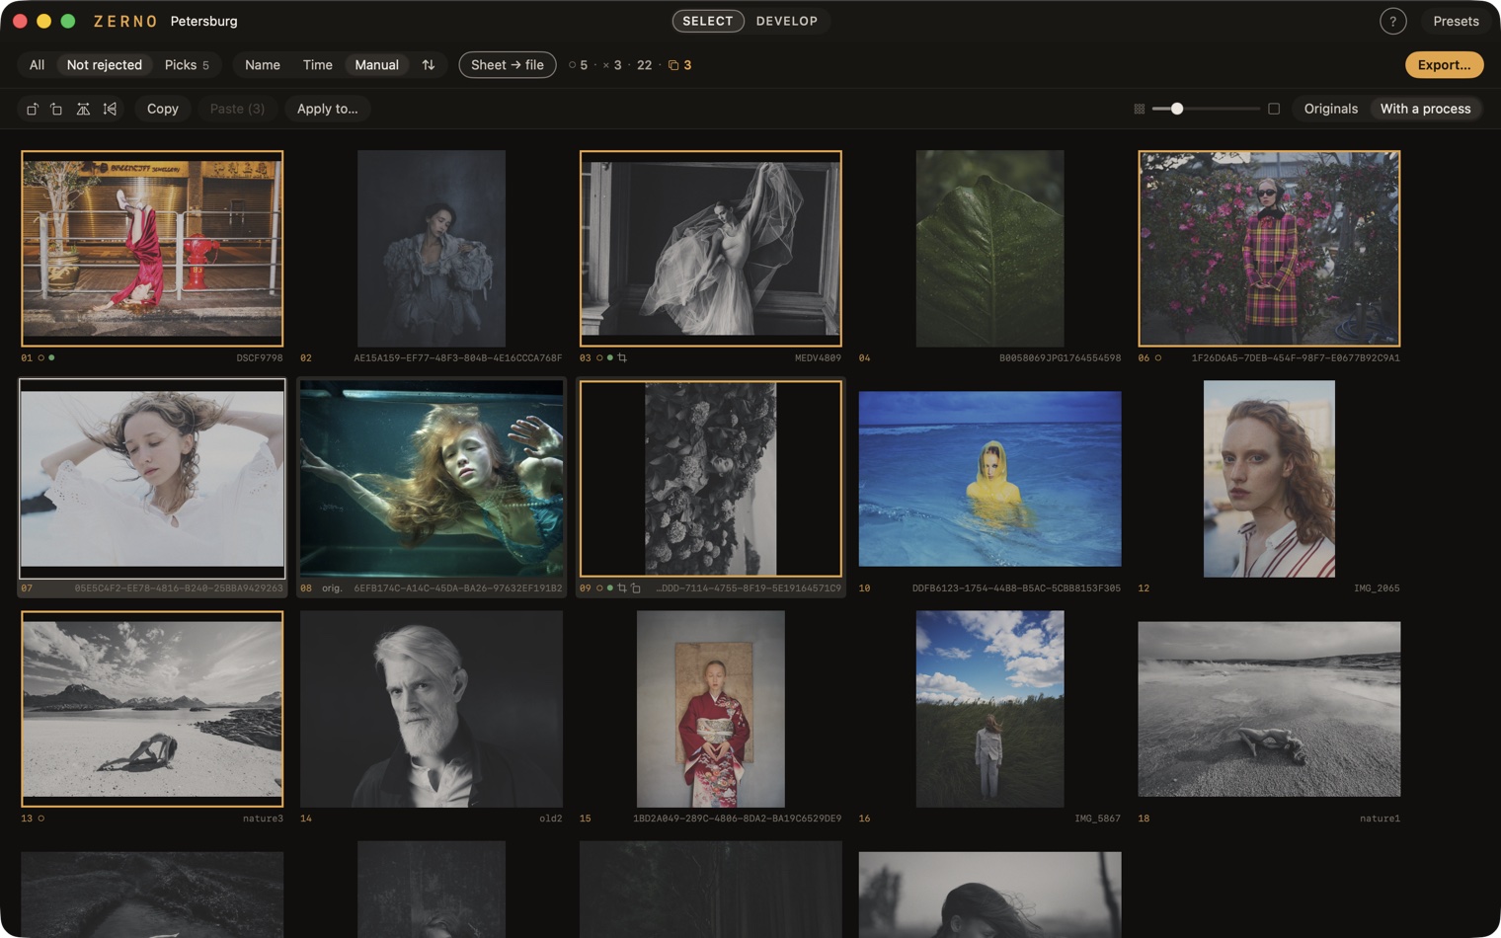Click the Sheet → file button
This screenshot has width=1501, height=938.
coord(508,65)
